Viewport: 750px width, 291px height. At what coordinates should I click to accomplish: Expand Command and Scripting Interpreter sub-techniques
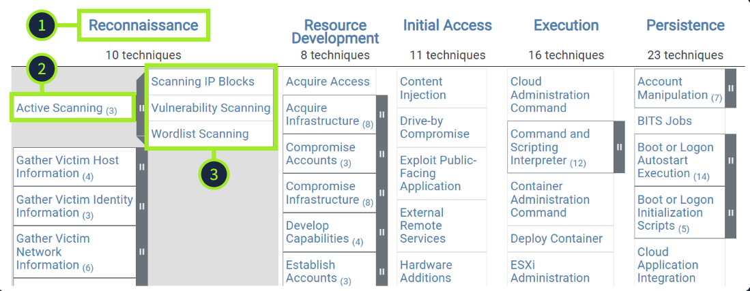619,147
